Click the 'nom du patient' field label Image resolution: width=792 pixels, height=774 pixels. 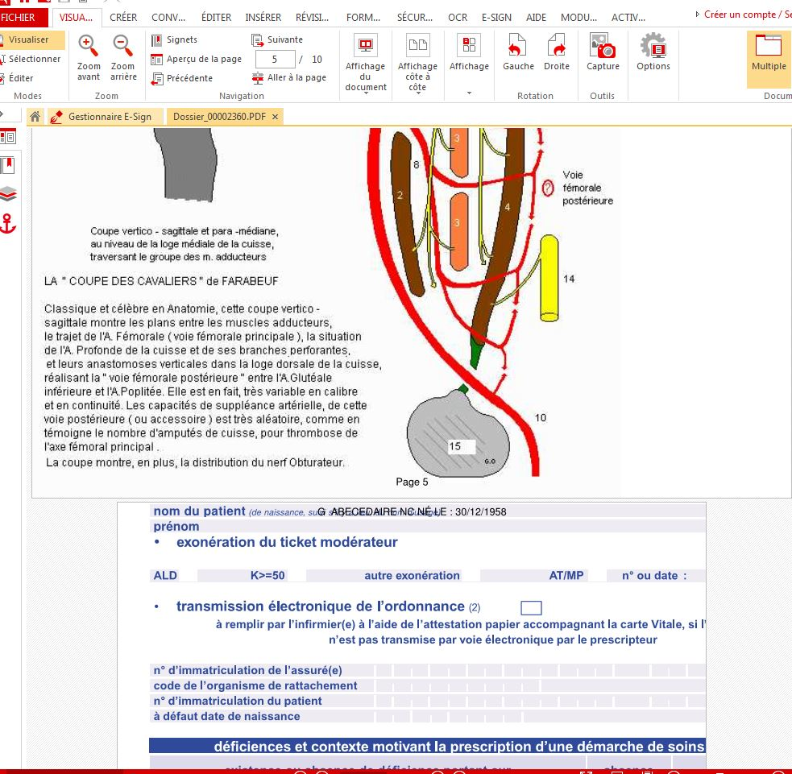coord(200,511)
